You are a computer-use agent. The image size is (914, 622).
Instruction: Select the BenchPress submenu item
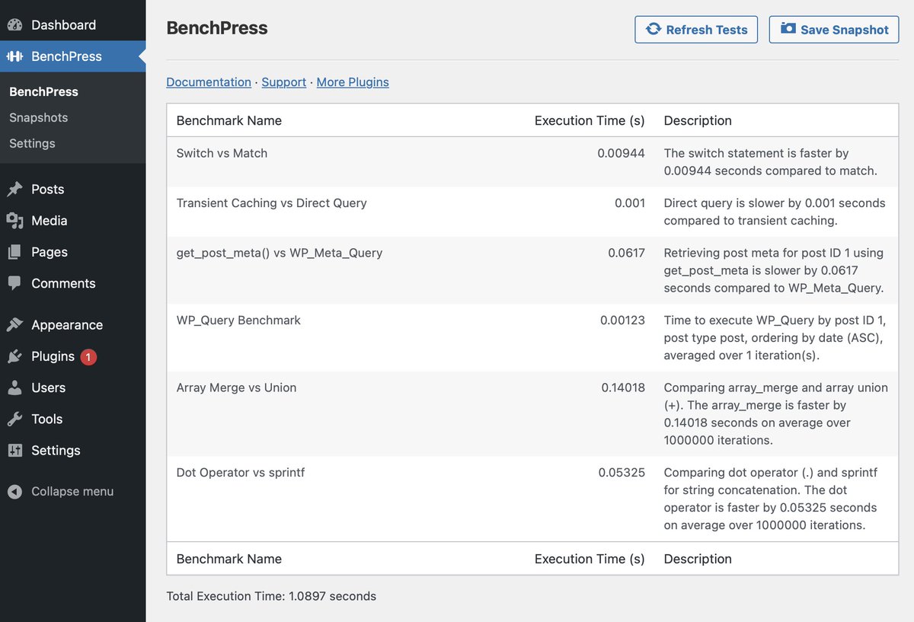point(43,91)
